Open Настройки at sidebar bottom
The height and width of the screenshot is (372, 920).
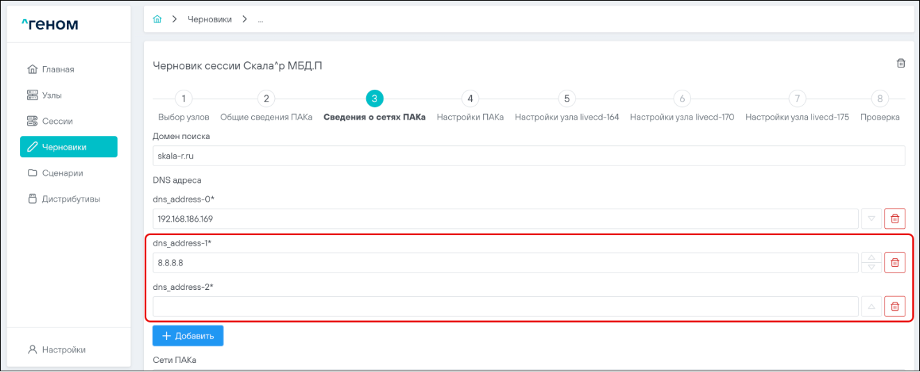(x=63, y=350)
